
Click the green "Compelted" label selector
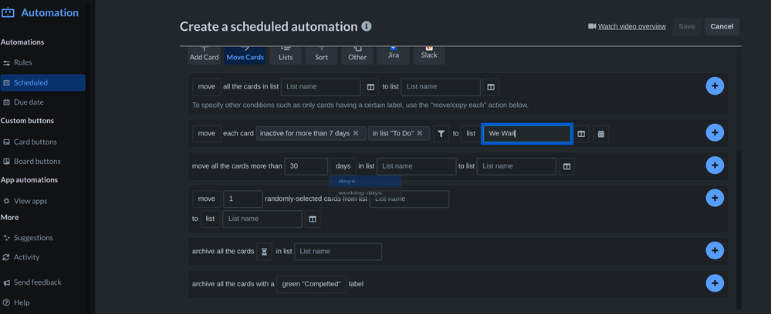[311, 284]
